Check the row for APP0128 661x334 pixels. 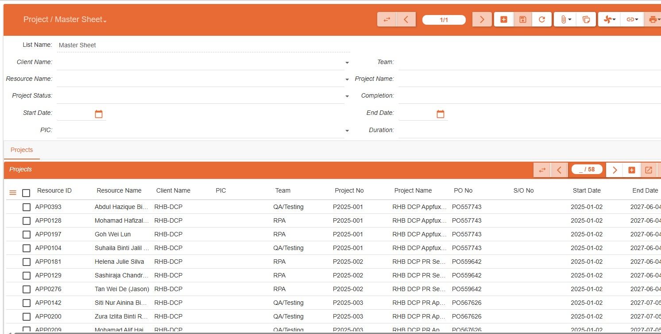(x=27, y=221)
